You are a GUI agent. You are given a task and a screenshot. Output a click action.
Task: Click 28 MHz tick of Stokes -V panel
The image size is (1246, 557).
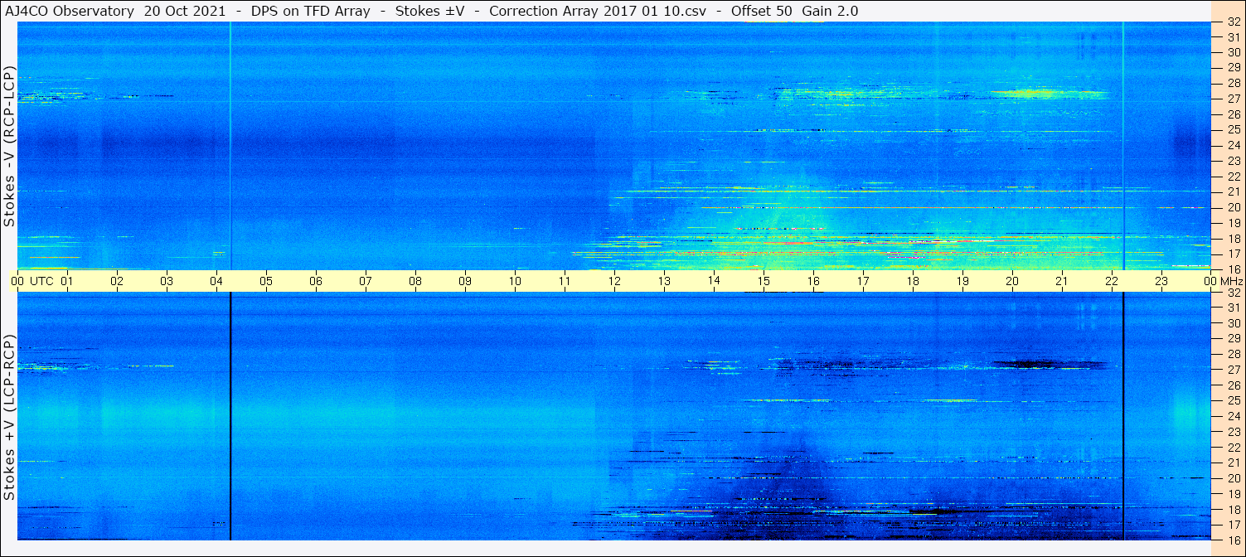tap(1233, 83)
